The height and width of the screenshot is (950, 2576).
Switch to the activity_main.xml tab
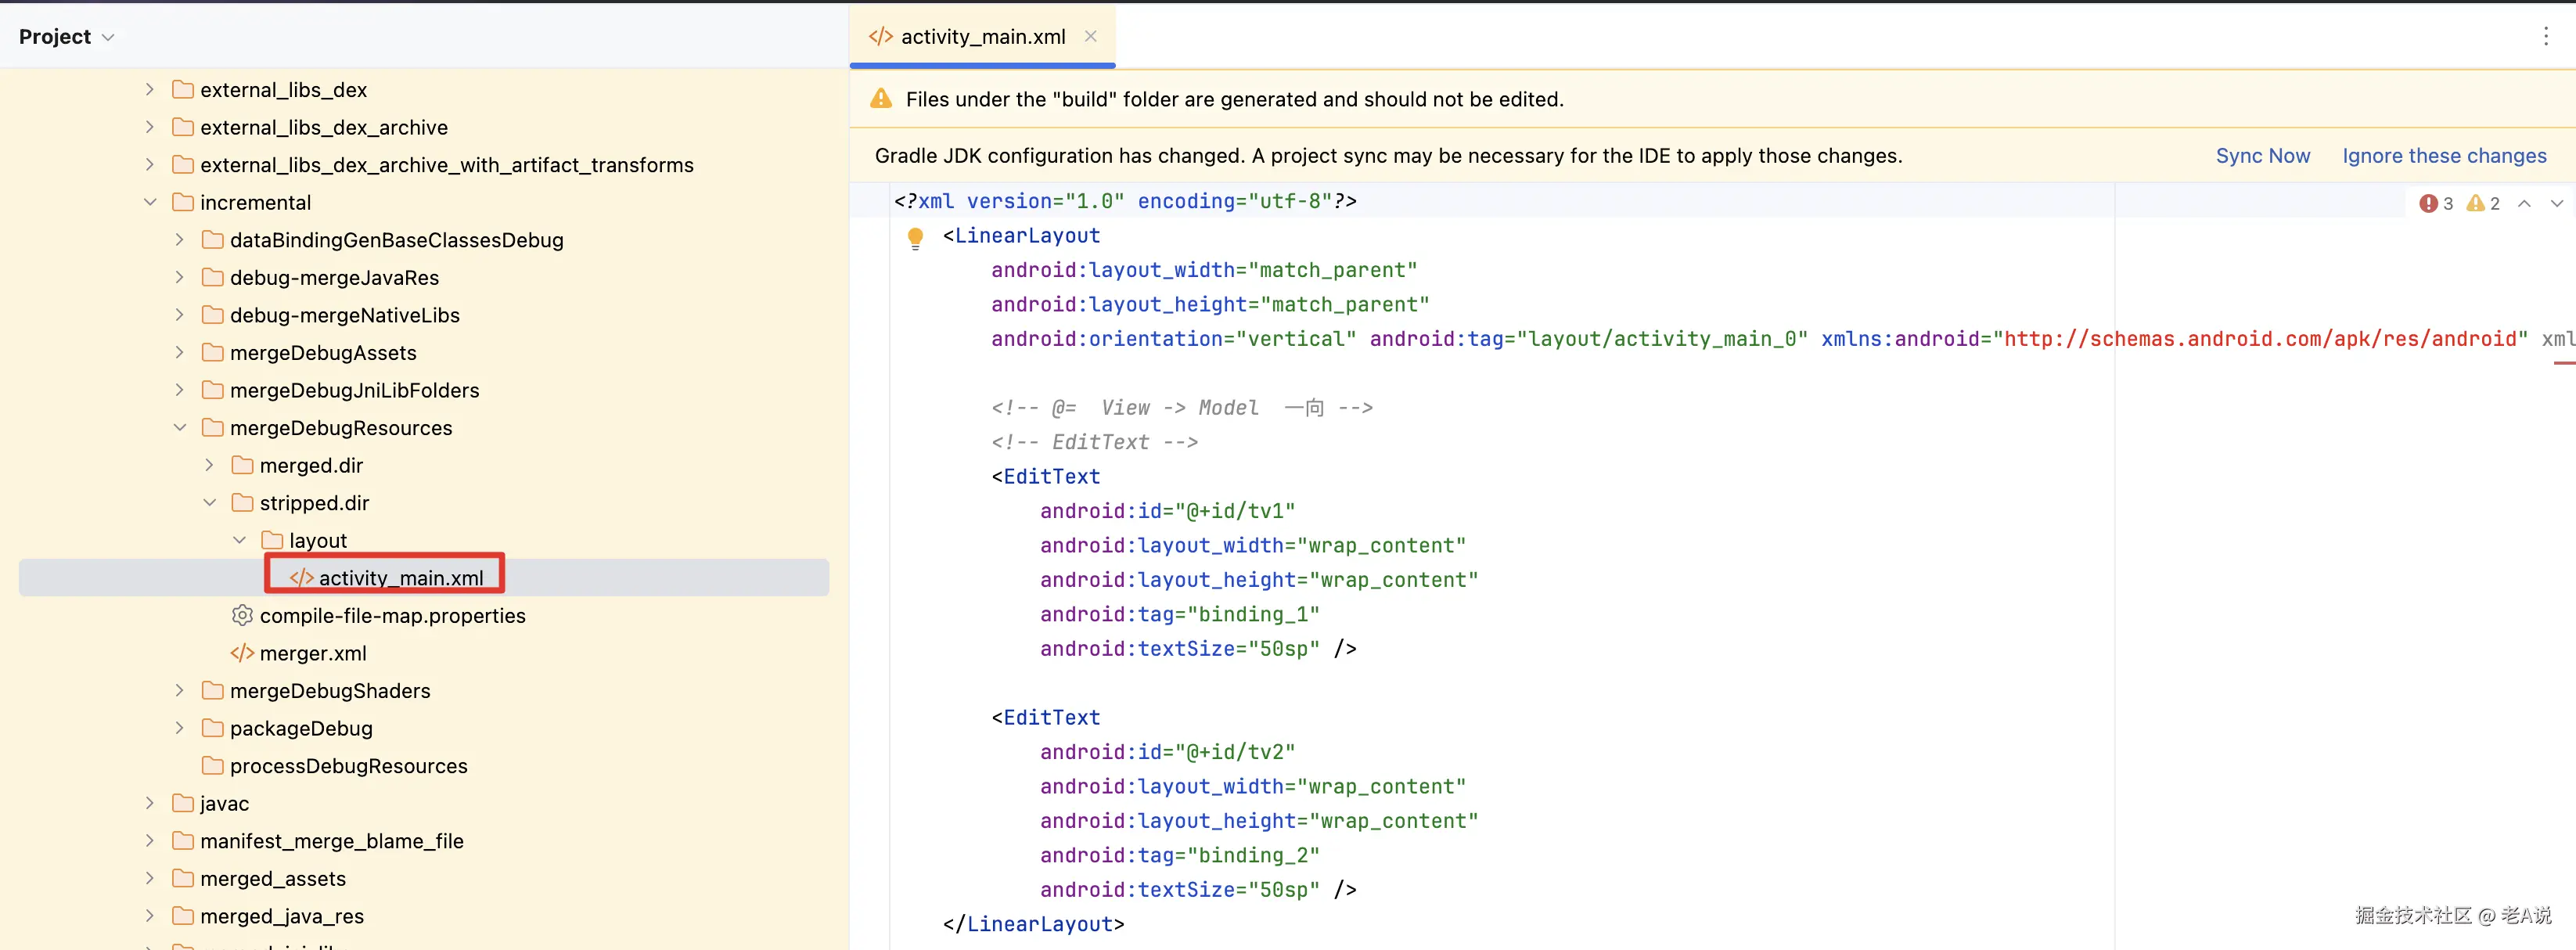[x=981, y=37]
